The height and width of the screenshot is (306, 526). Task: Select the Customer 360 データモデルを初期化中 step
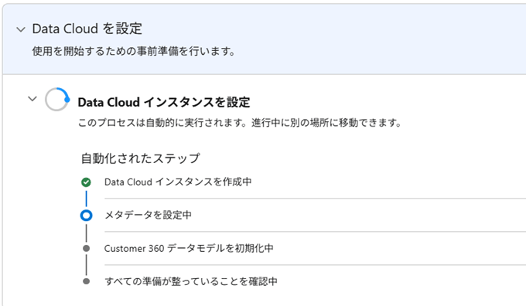189,248
